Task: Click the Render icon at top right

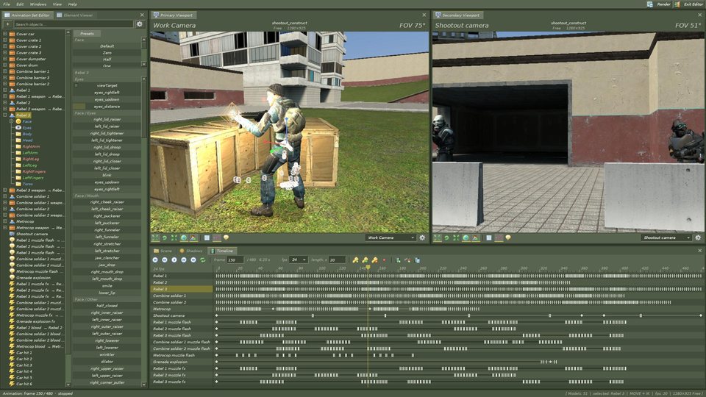Action: pyautogui.click(x=649, y=4)
